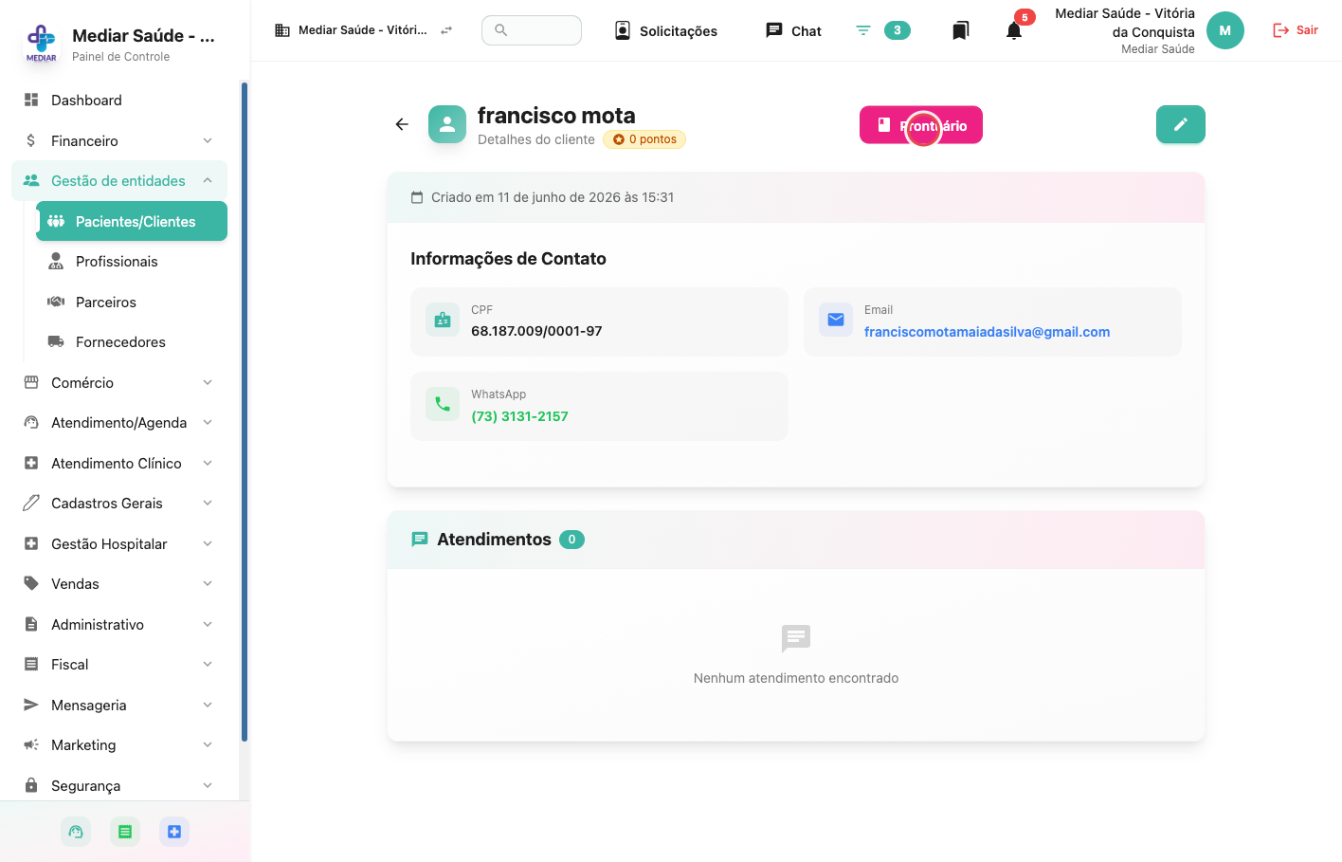
Task: Open Profissionais in the sidebar
Action: click(x=132, y=261)
